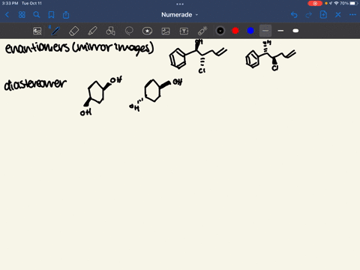The height and width of the screenshot is (270, 360).
Task: Go back using the left chevron
Action: pos(7,15)
